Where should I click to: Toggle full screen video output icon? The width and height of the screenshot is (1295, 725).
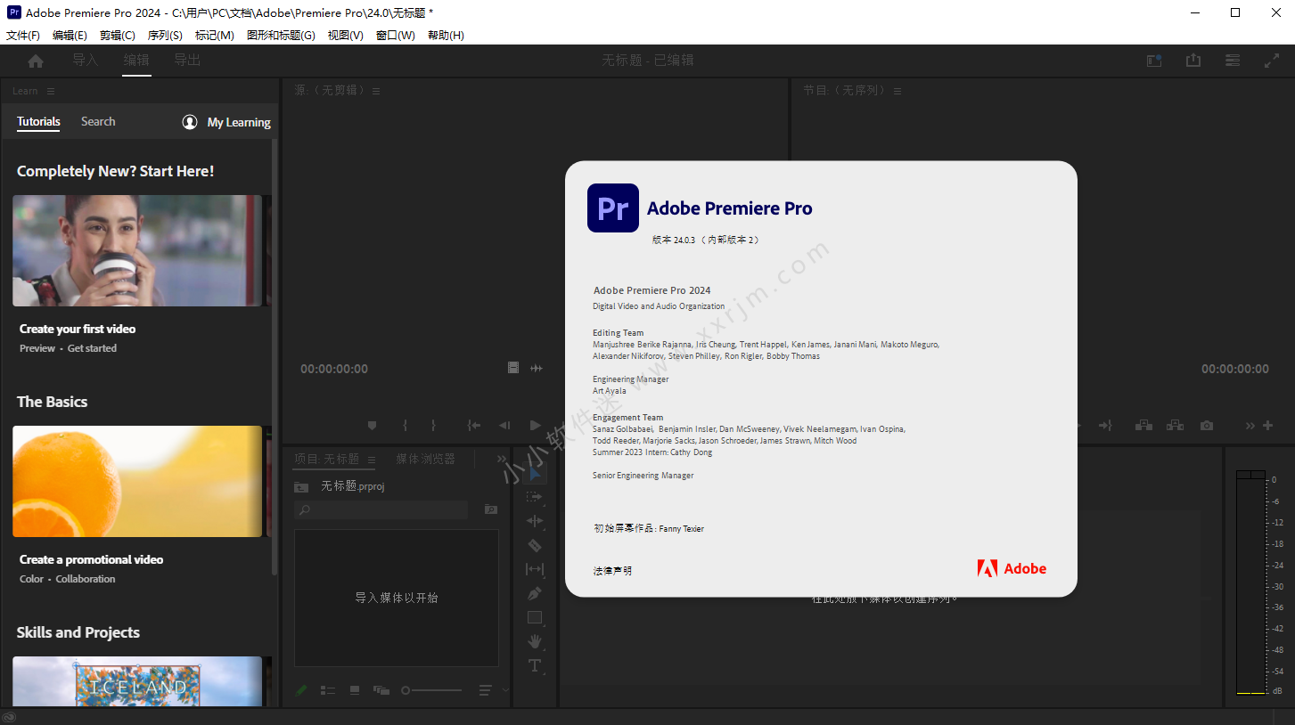point(1272,61)
